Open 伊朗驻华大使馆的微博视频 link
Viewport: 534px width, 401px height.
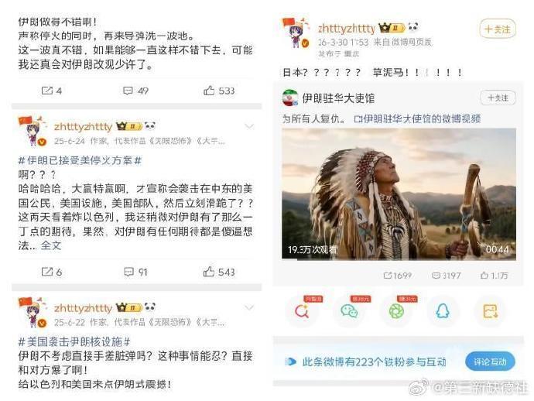(418, 119)
